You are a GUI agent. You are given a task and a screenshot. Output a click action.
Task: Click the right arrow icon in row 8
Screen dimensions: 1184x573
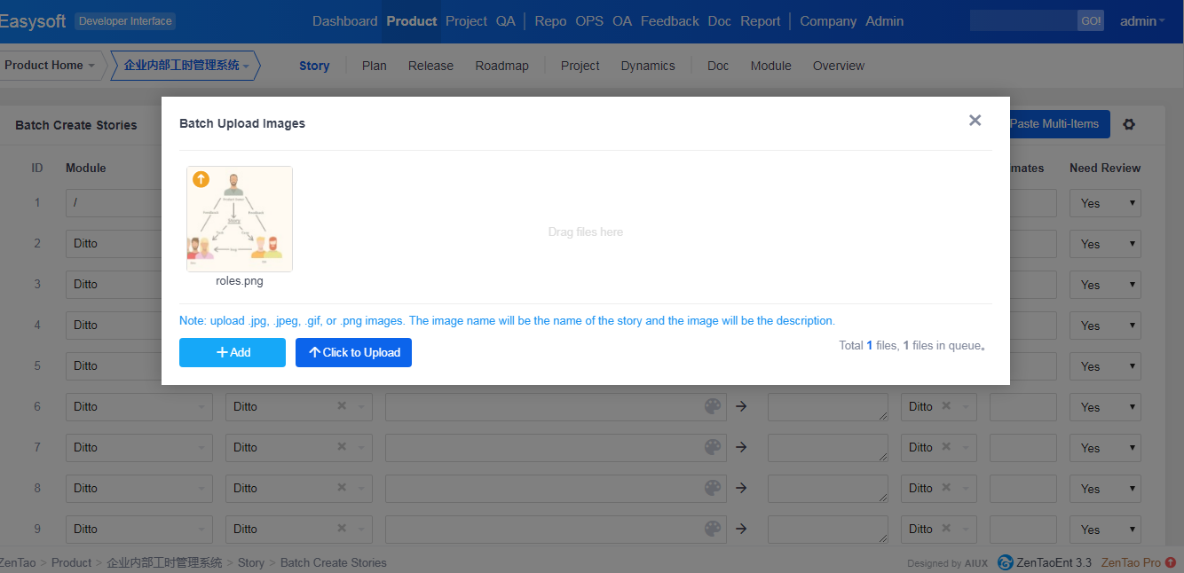742,488
